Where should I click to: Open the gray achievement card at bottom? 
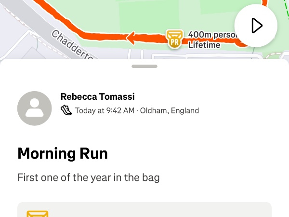[144, 210]
